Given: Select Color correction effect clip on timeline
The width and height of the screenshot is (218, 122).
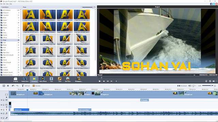Looking at the screenshot, I should pos(84,110).
